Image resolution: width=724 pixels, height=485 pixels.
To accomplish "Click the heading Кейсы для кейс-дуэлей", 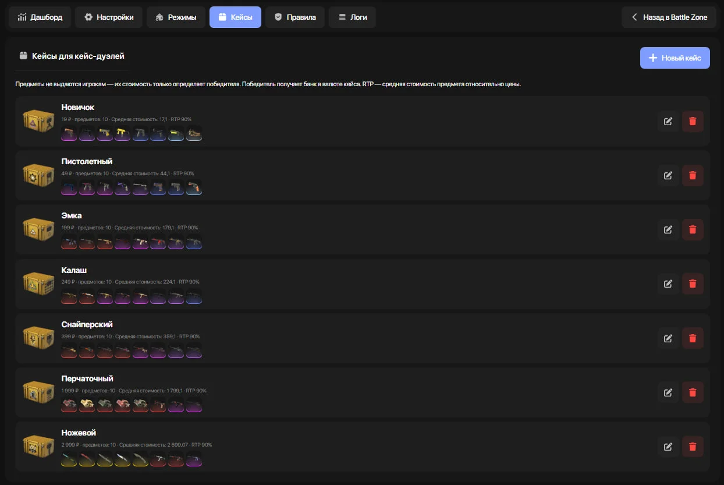I will pos(78,56).
